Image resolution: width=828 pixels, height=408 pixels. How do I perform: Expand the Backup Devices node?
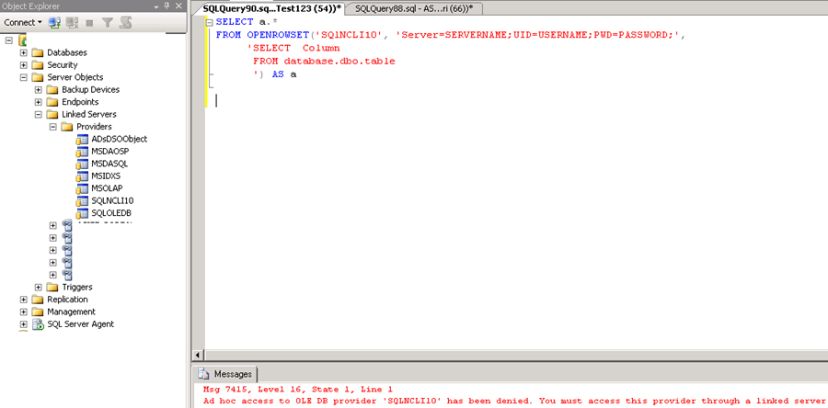pos(38,90)
